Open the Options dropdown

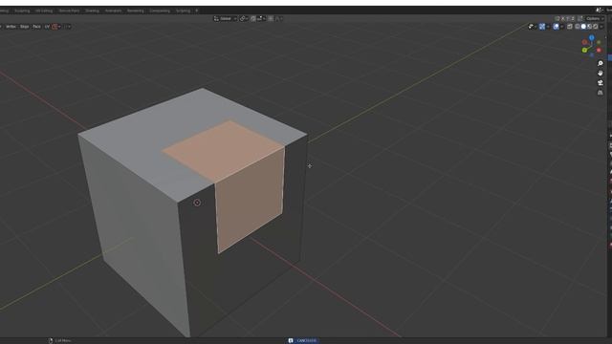595,18
